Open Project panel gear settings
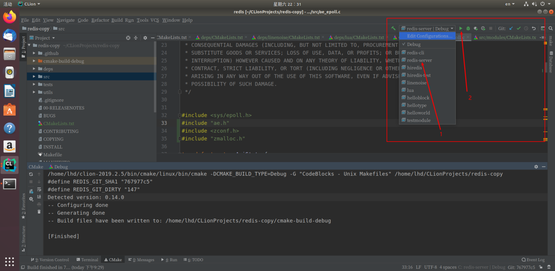Screen dimensions: 555x271 [x=145, y=38]
